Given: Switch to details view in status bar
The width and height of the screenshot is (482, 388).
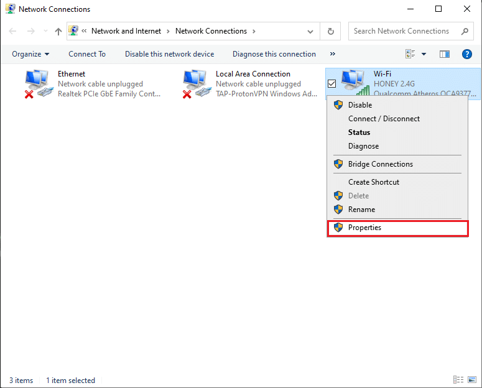Looking at the screenshot, I should 458,380.
